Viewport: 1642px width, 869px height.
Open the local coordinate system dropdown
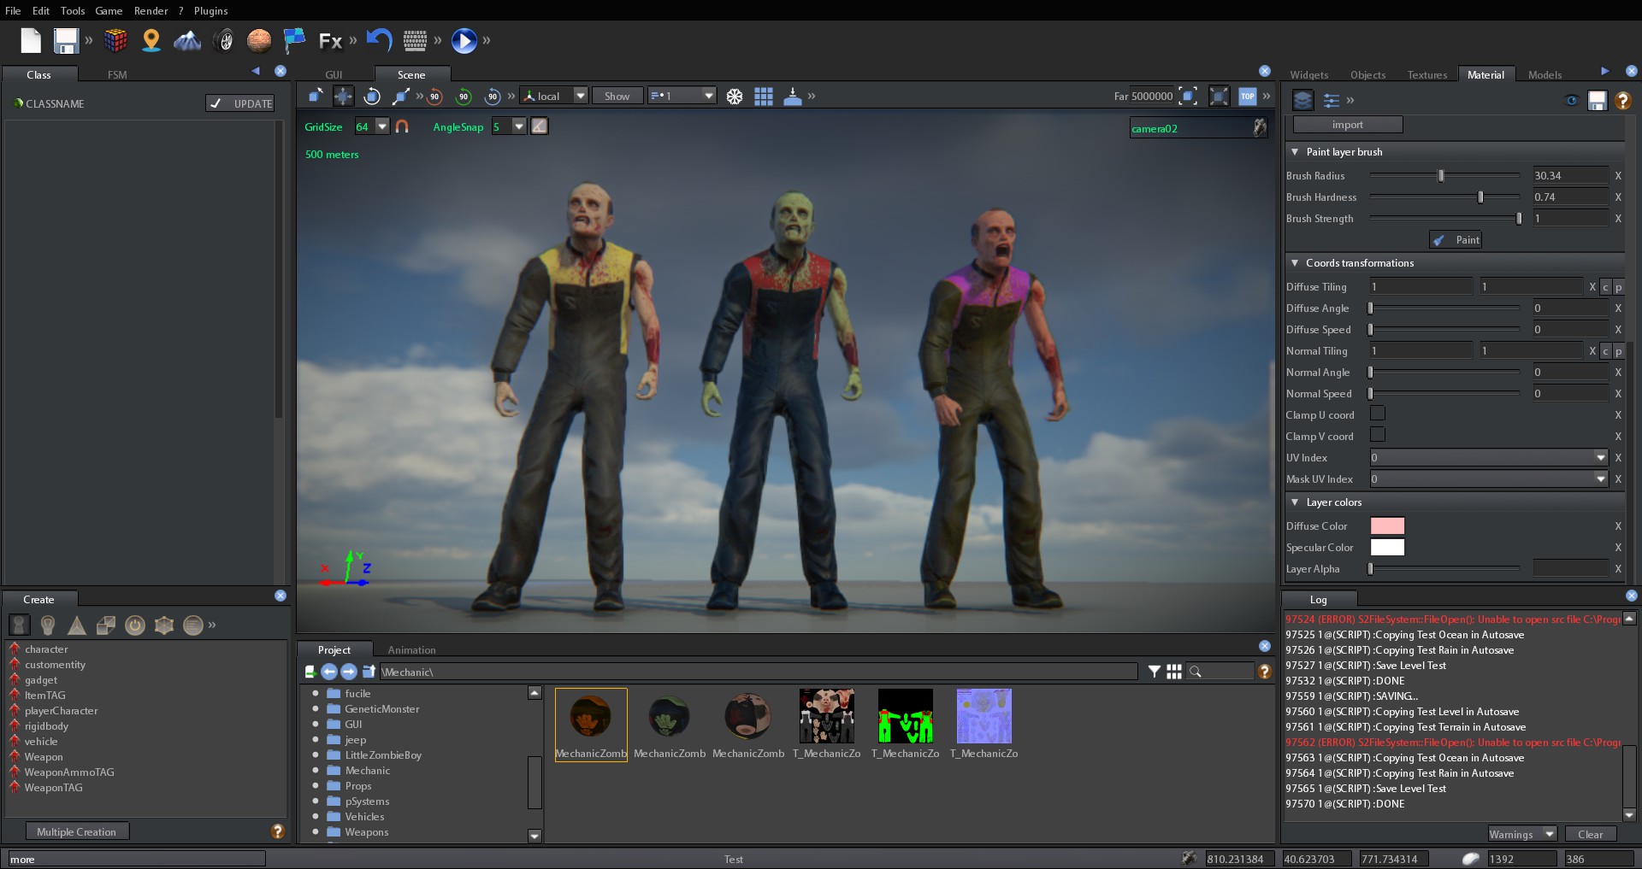[580, 96]
